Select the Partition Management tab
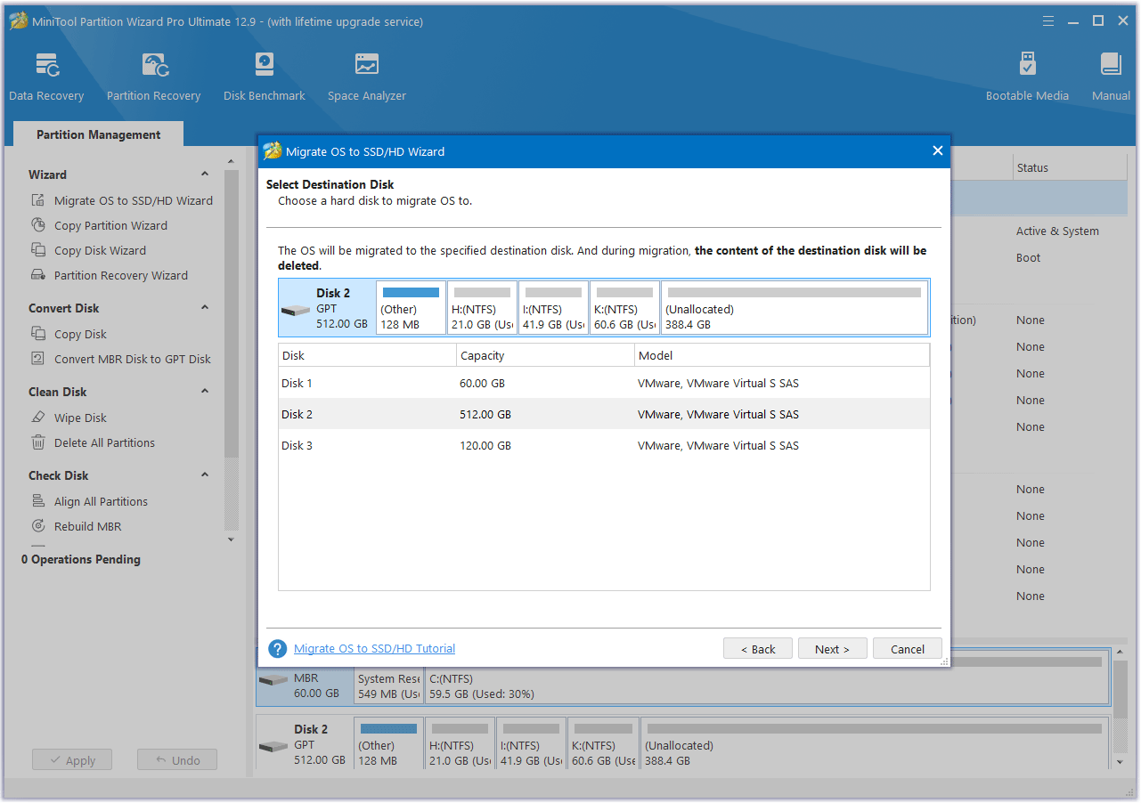The image size is (1141, 803). (x=98, y=134)
